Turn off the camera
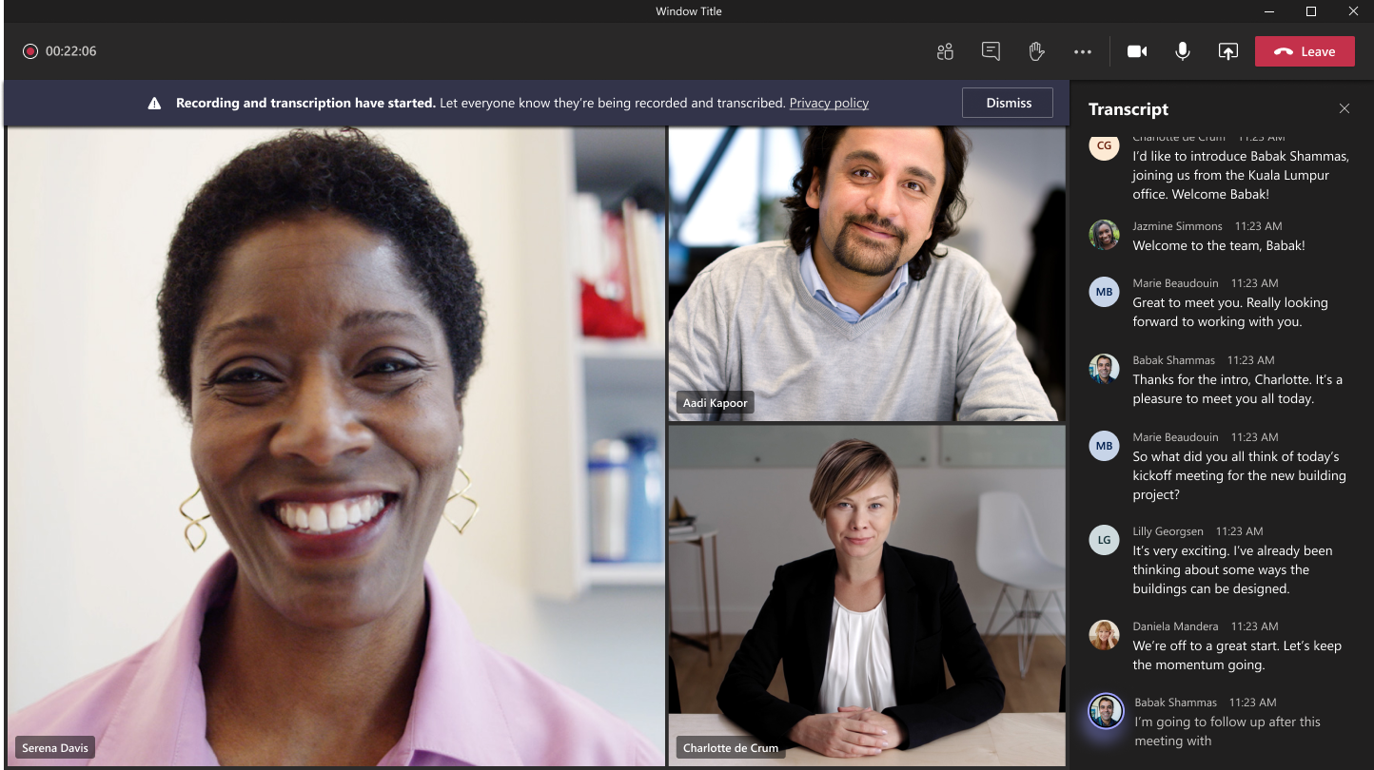 pyautogui.click(x=1137, y=51)
